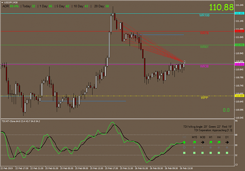Click the TDI Seperation: Approaching text

point(213,130)
